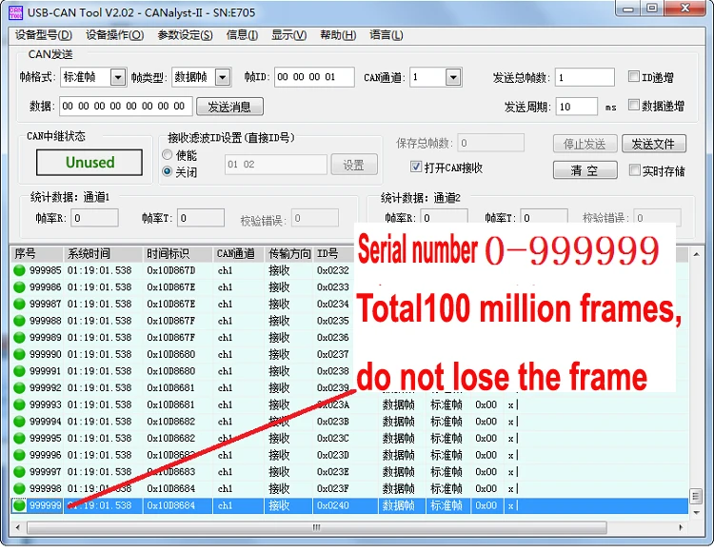
Task: Select the 使能 filter radio button
Action: tap(168, 155)
